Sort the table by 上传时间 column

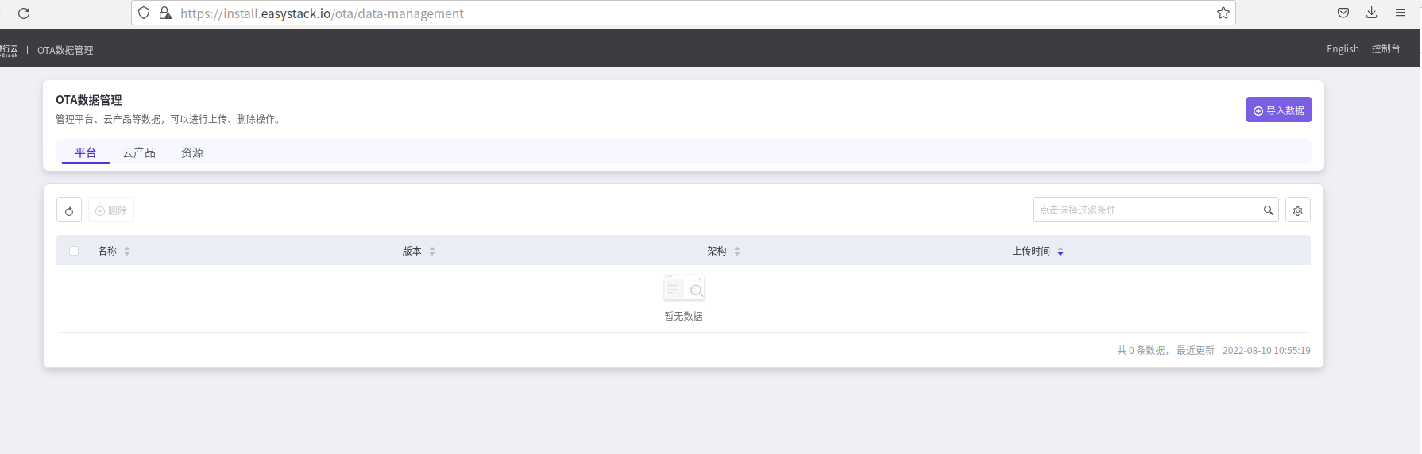click(x=1061, y=251)
